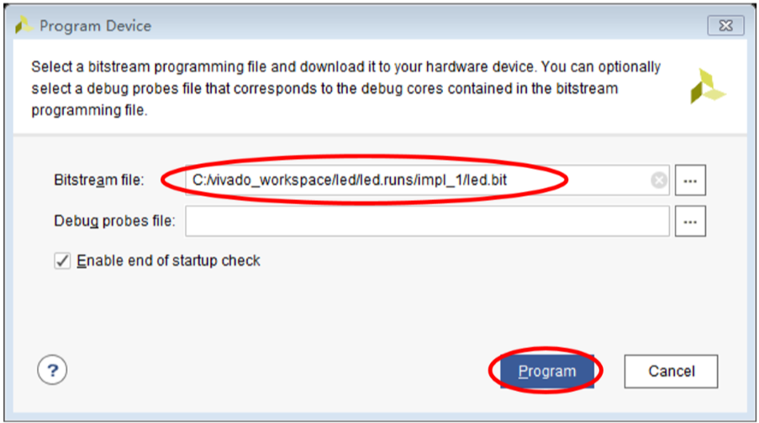The image size is (759, 423).
Task: Browse for a Bitstream file using the ellipsis button
Action: click(x=690, y=180)
